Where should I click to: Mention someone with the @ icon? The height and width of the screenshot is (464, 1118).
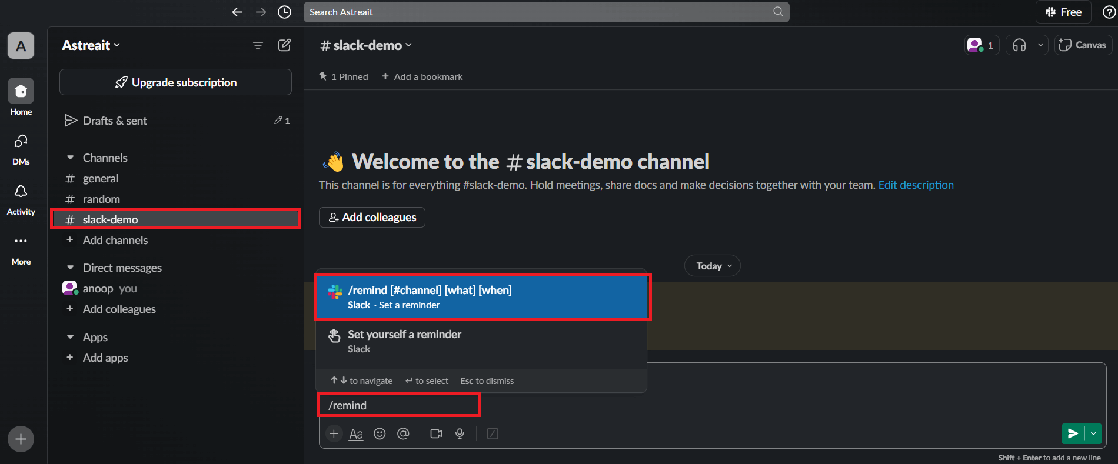403,433
